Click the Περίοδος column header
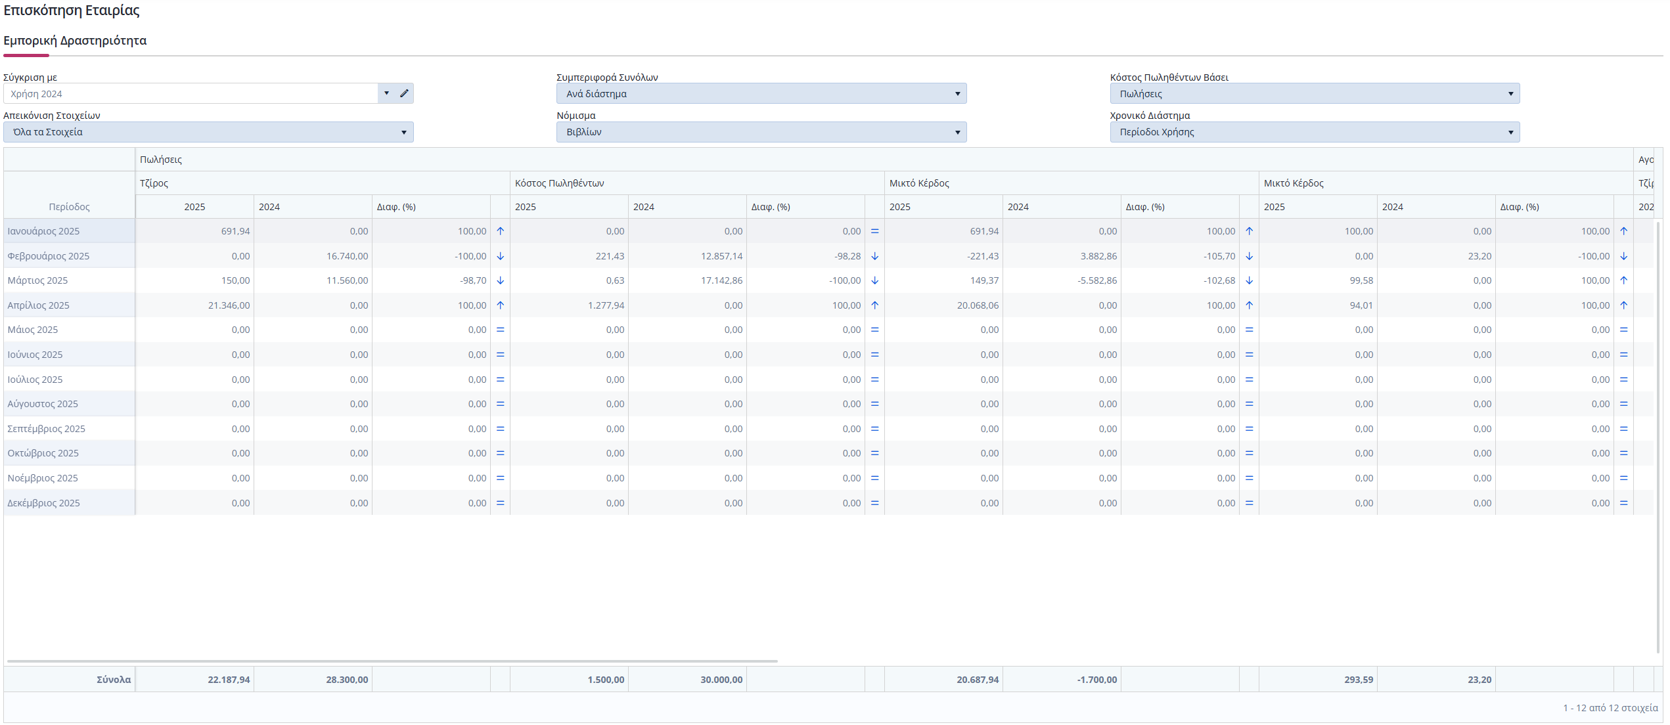 click(69, 207)
